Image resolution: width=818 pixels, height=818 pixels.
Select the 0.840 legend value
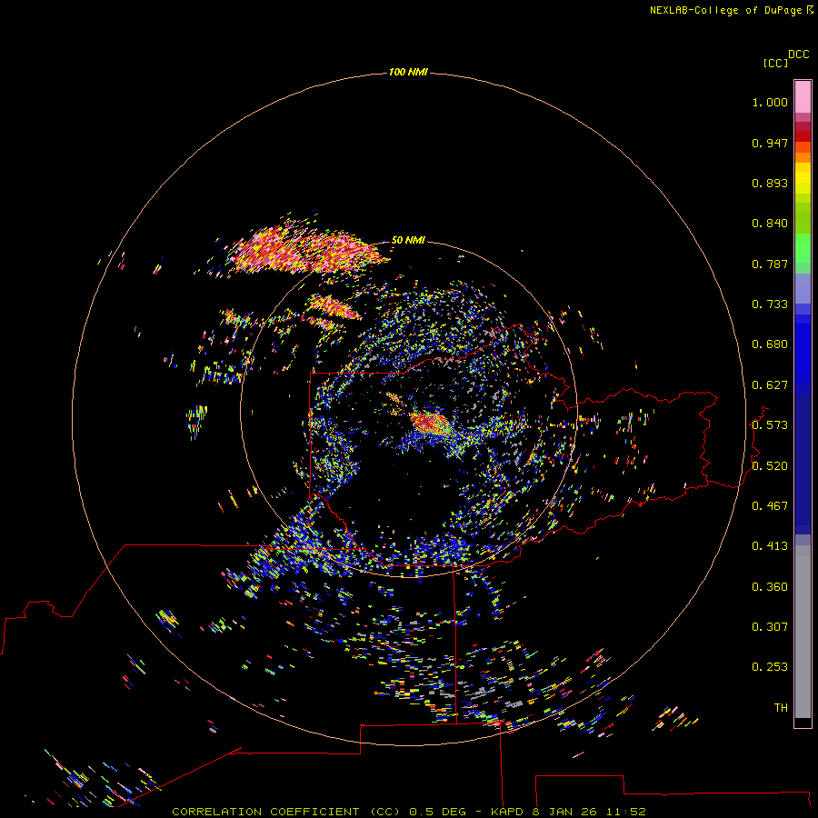770,224
